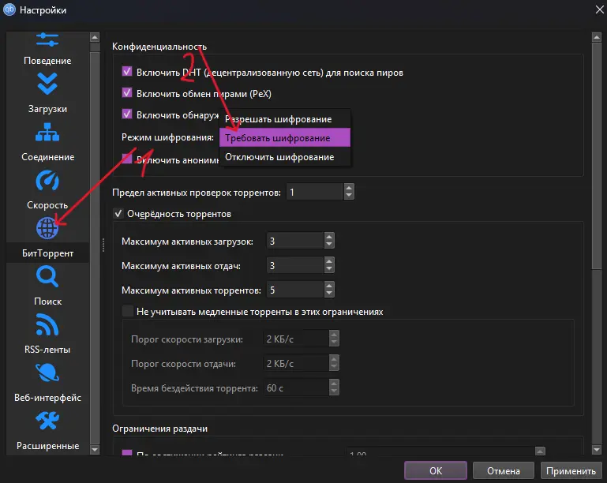Click Максимум активных загрузок input field
Viewport: 607px width, 483px height.
(295, 241)
